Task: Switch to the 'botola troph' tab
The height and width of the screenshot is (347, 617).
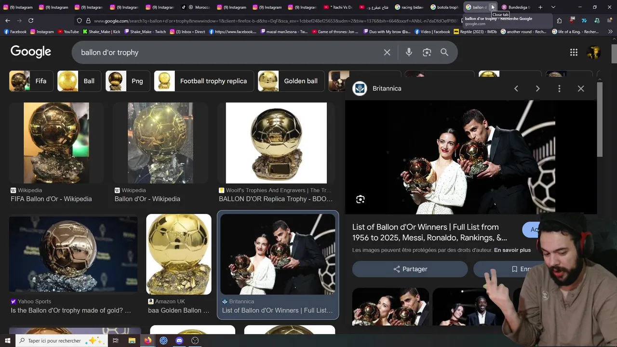Action: pyautogui.click(x=444, y=7)
